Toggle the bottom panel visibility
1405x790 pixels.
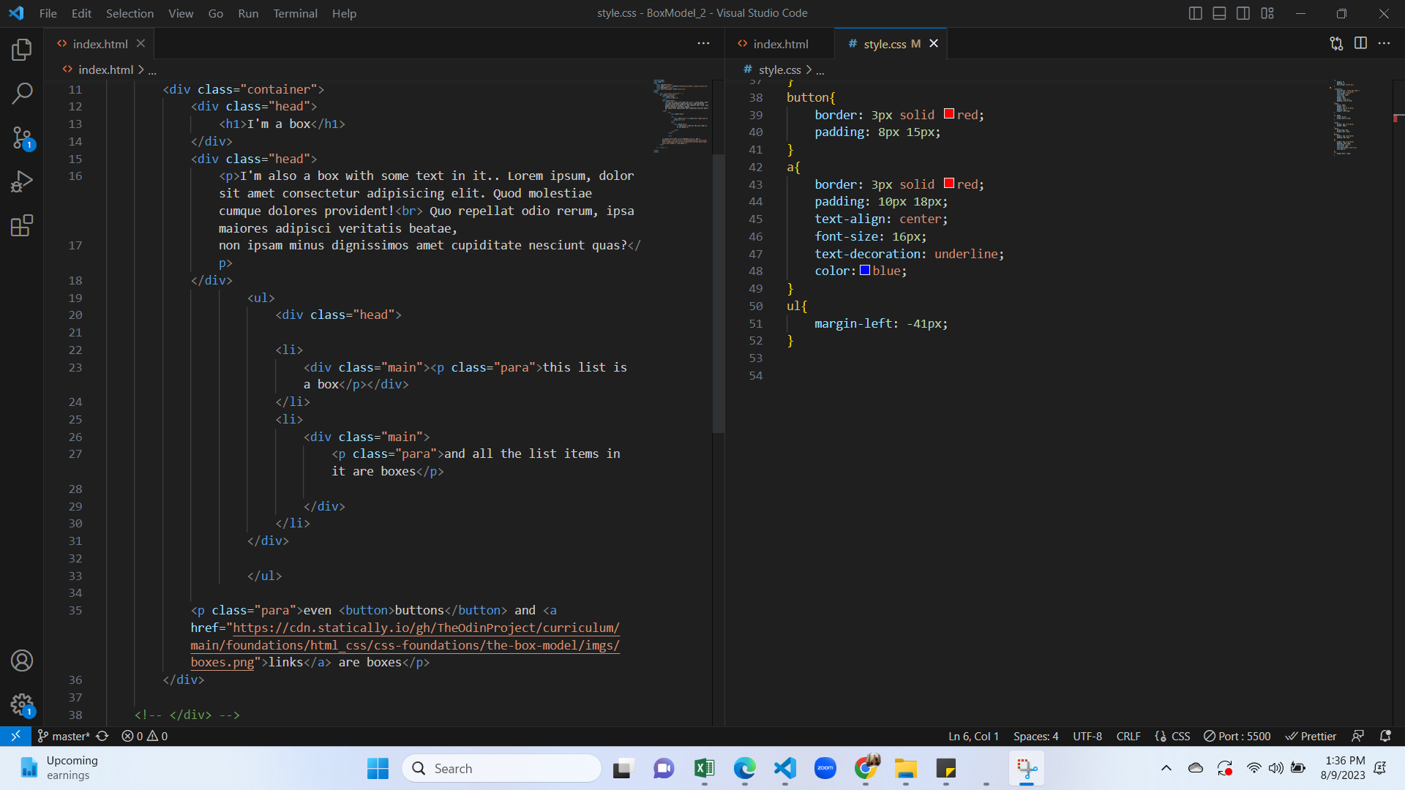pyautogui.click(x=1219, y=13)
